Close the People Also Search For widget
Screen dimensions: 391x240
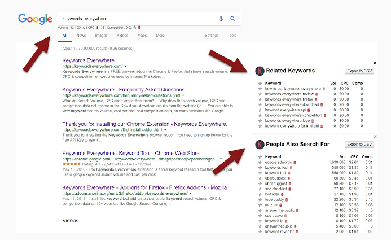click(375, 137)
